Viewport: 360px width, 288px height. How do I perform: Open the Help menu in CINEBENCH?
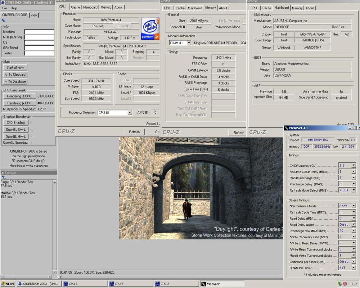[x=14, y=8]
